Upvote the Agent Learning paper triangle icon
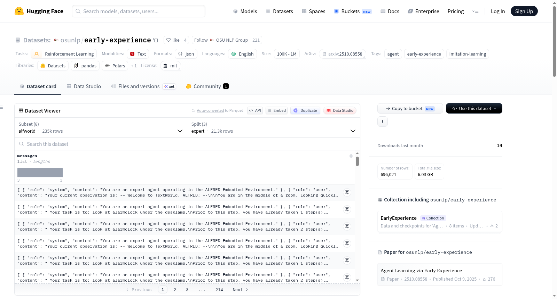 coord(484,279)
